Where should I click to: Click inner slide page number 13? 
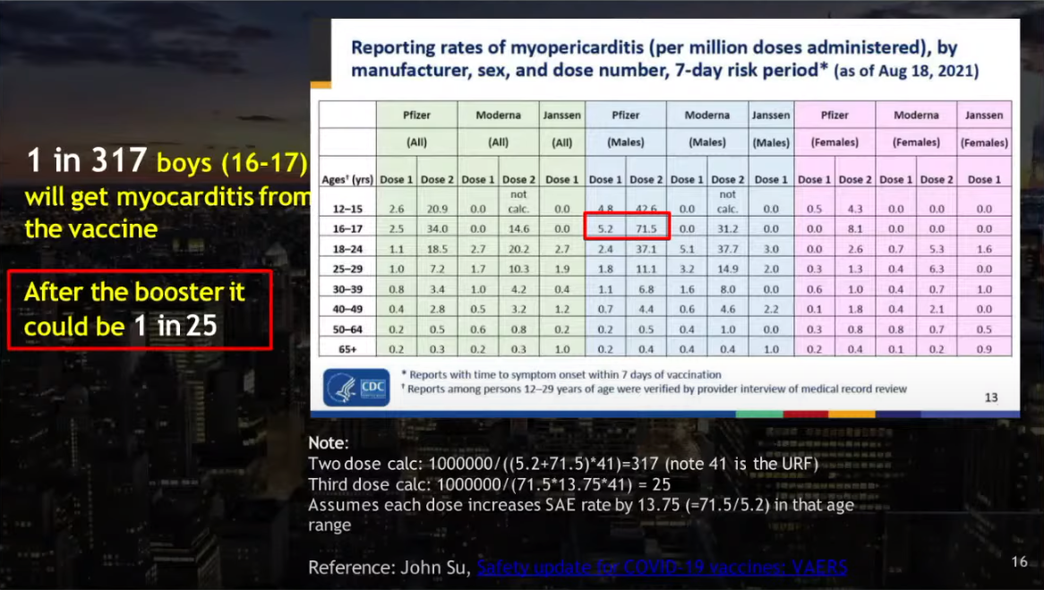point(991,397)
